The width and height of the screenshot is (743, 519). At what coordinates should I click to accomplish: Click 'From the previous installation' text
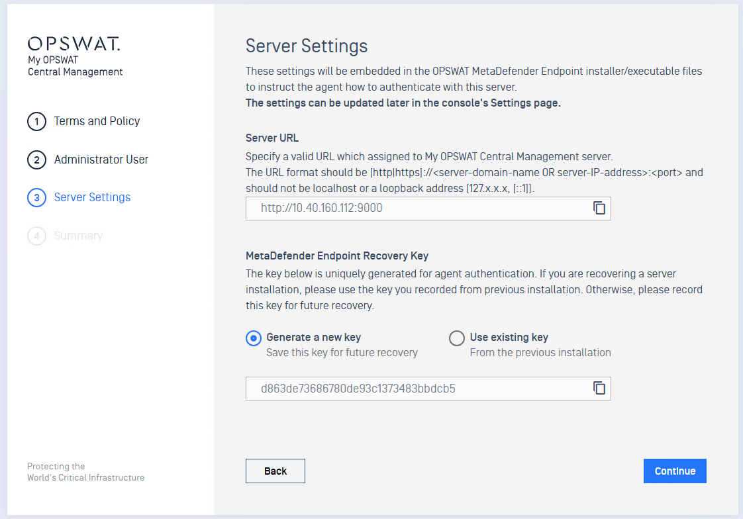pos(540,352)
